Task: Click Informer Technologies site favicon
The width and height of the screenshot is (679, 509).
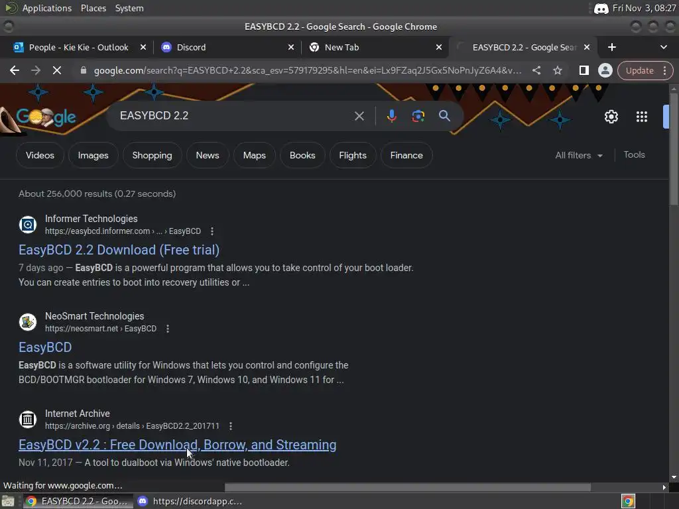Action: [28, 225]
